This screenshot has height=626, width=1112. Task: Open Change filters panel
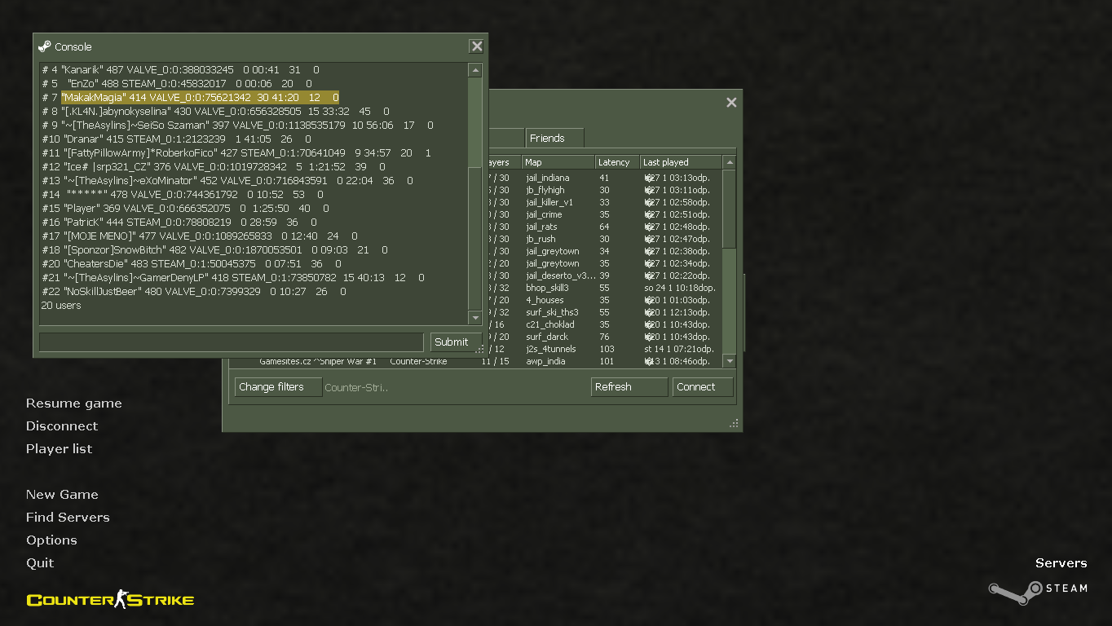click(x=278, y=387)
